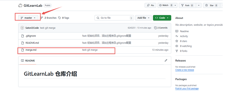Open the Add file dropdown
This screenshot has height=96, width=226.
click(x=143, y=18)
